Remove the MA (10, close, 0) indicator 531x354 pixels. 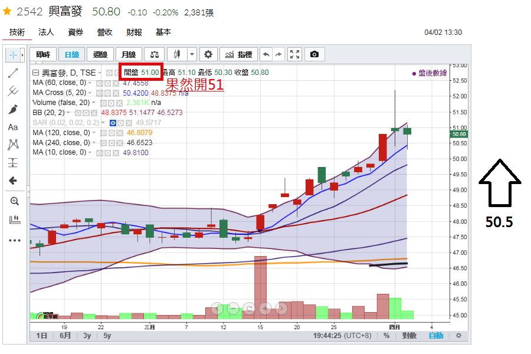pos(116,153)
